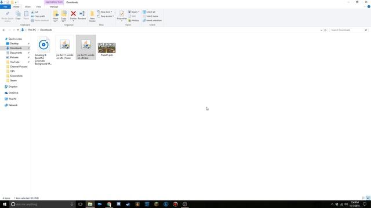Select Quick access in sidebar
Image resolution: width=371 pixels, height=208 pixels.
click(x=15, y=39)
